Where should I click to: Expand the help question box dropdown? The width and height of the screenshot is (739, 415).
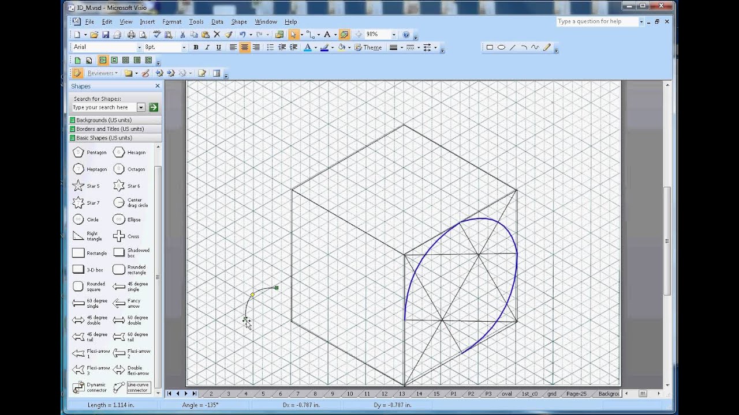(641, 21)
